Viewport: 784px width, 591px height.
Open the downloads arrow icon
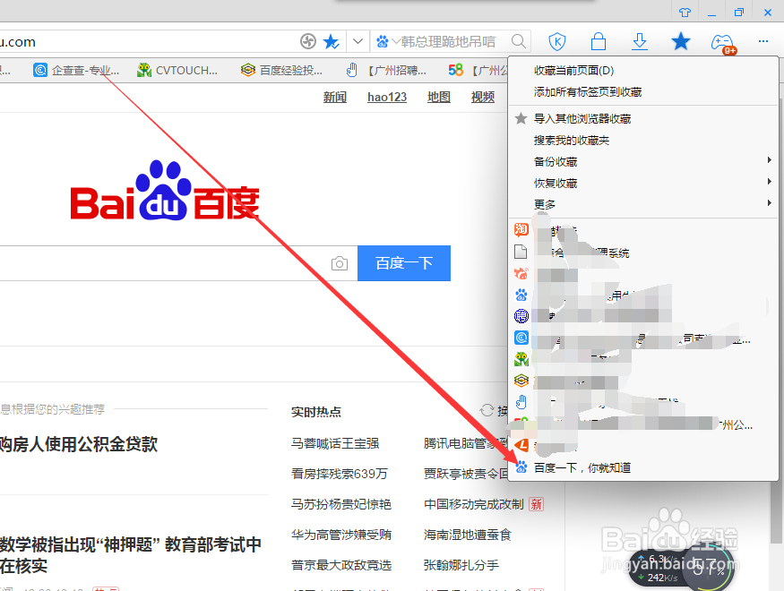(640, 41)
